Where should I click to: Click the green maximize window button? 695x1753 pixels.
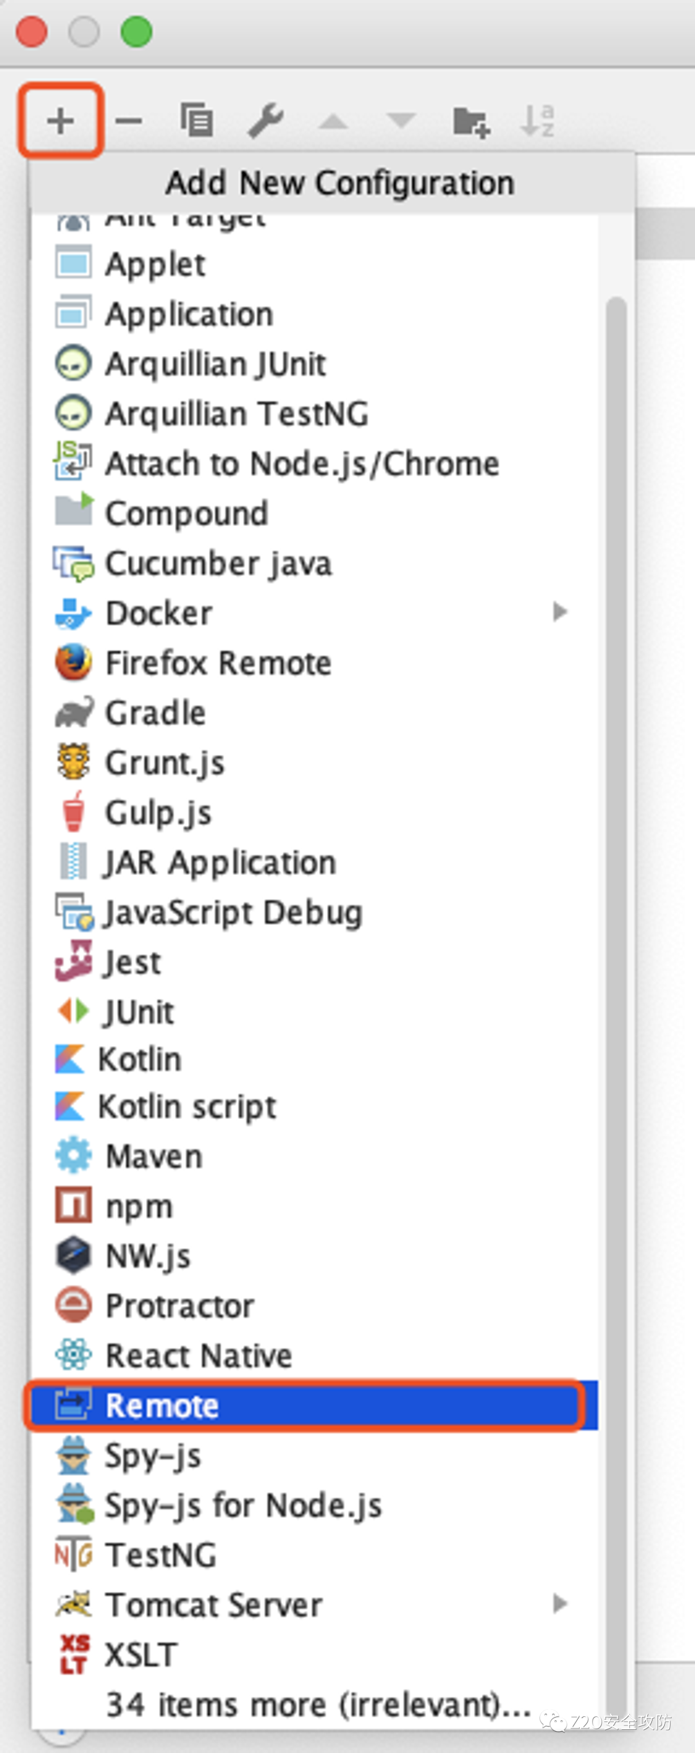pos(136,32)
